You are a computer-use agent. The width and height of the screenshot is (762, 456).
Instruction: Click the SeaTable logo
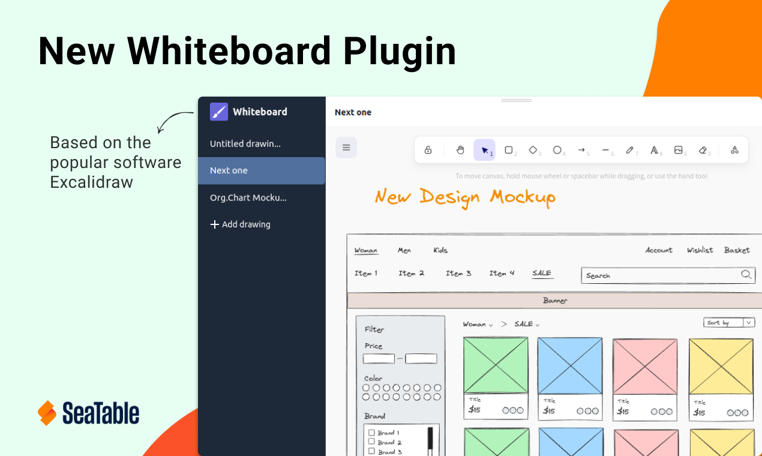[x=89, y=413]
